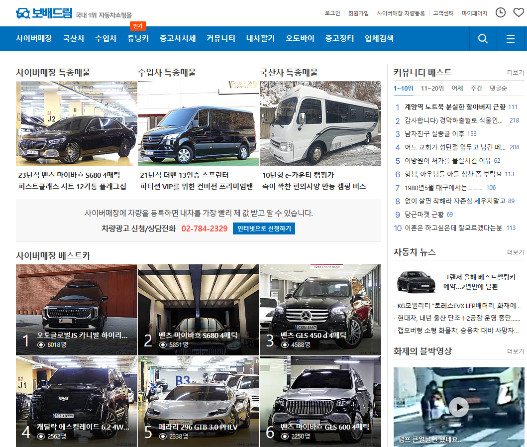Go to 중고차시세 menu
Screen dimensions: 527x447
178,38
